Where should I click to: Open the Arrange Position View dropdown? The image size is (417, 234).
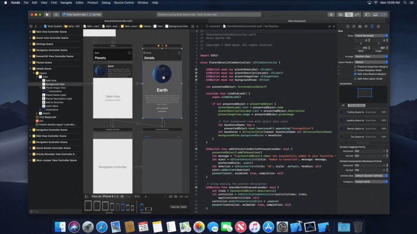click(371, 57)
